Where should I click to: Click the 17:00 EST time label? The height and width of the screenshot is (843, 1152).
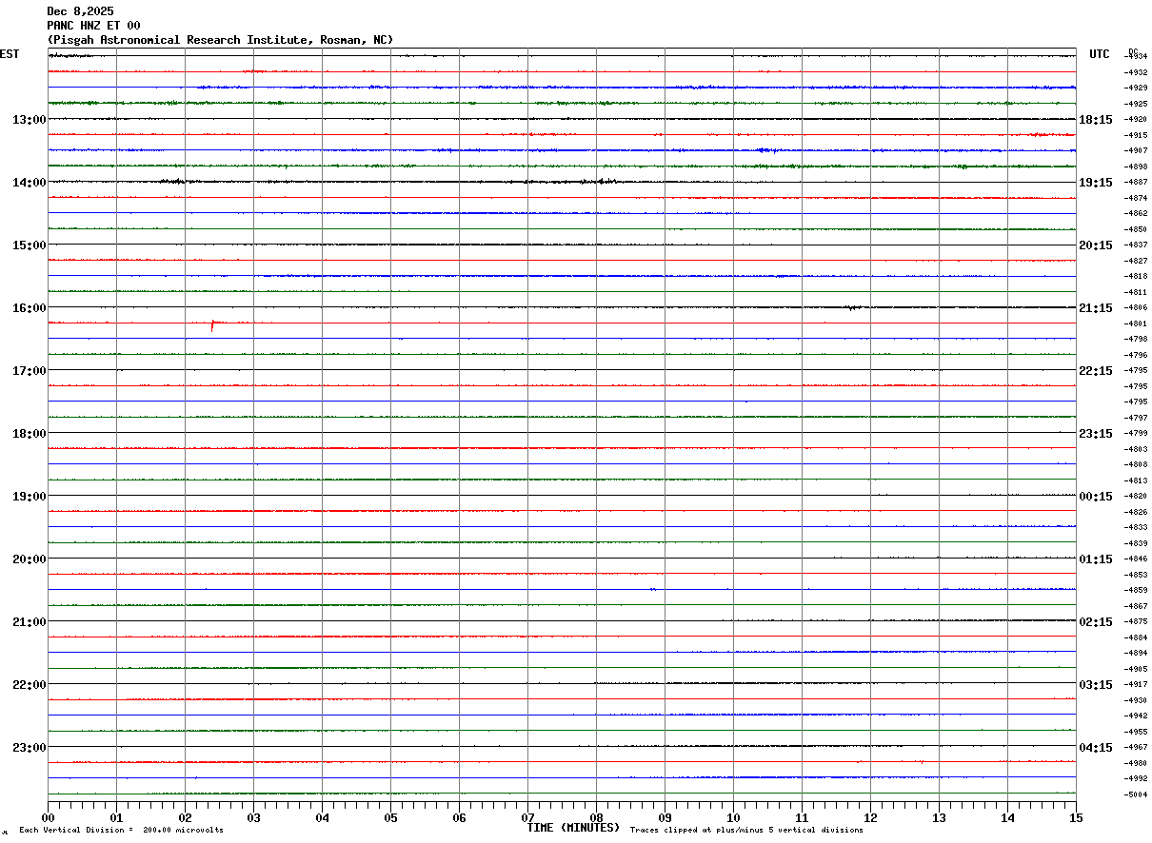click(x=29, y=371)
